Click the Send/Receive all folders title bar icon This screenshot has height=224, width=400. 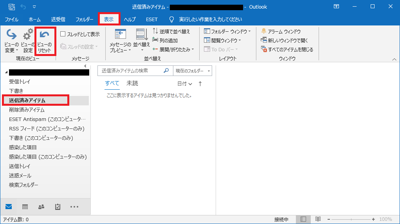pos(11,7)
